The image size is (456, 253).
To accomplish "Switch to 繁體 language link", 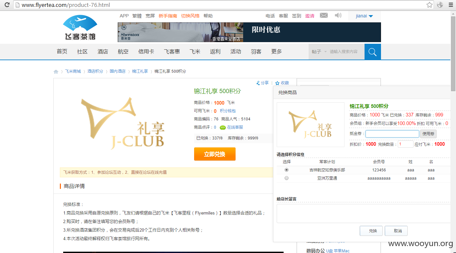I will pos(137,16).
